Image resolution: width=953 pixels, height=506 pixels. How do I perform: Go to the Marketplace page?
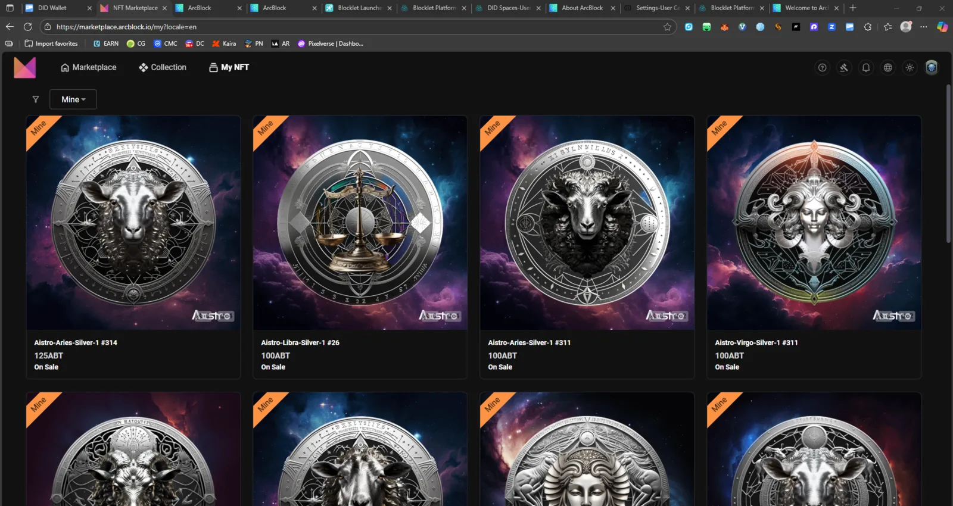(89, 67)
